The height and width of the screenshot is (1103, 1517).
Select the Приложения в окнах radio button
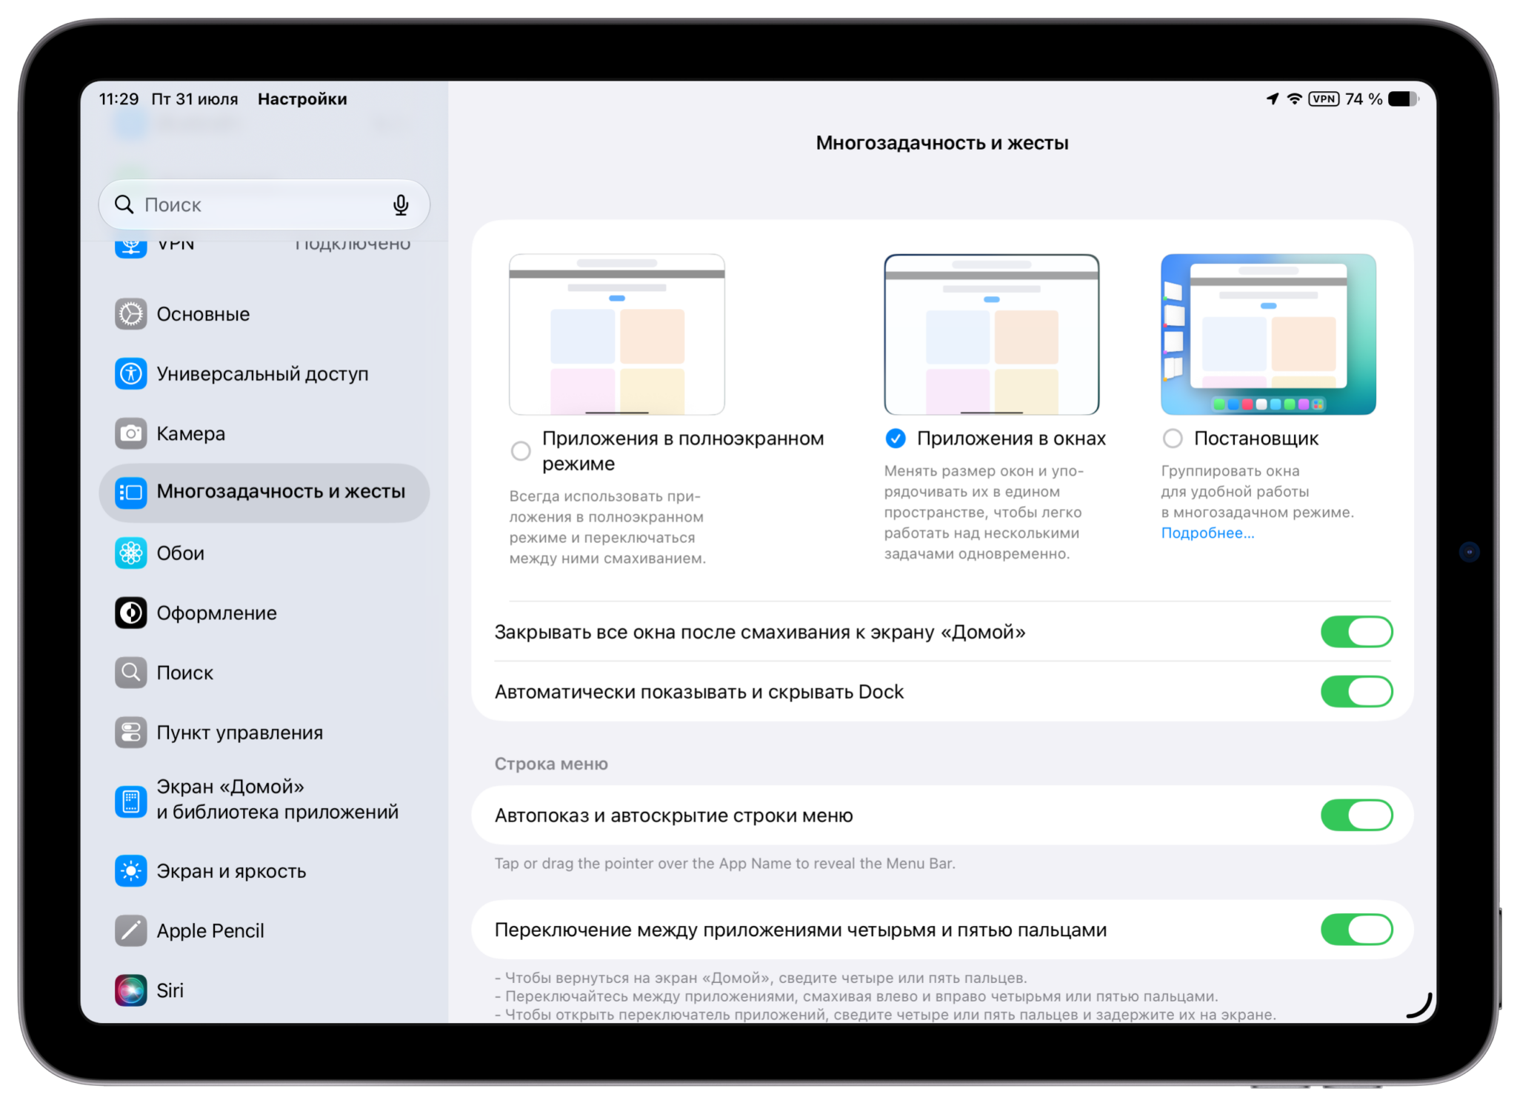point(896,439)
